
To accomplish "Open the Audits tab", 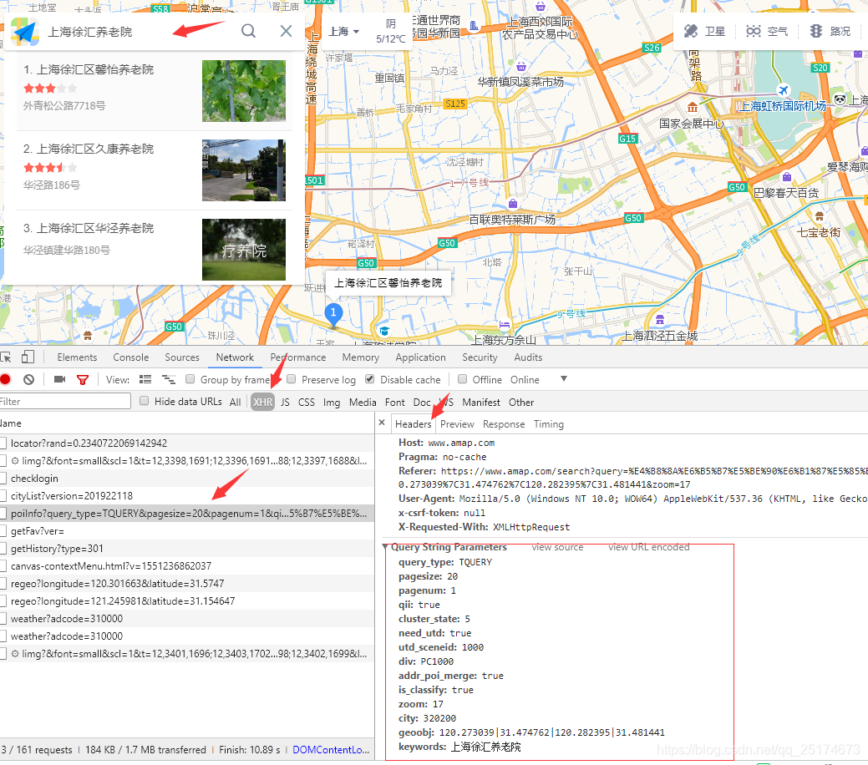I will 527,357.
